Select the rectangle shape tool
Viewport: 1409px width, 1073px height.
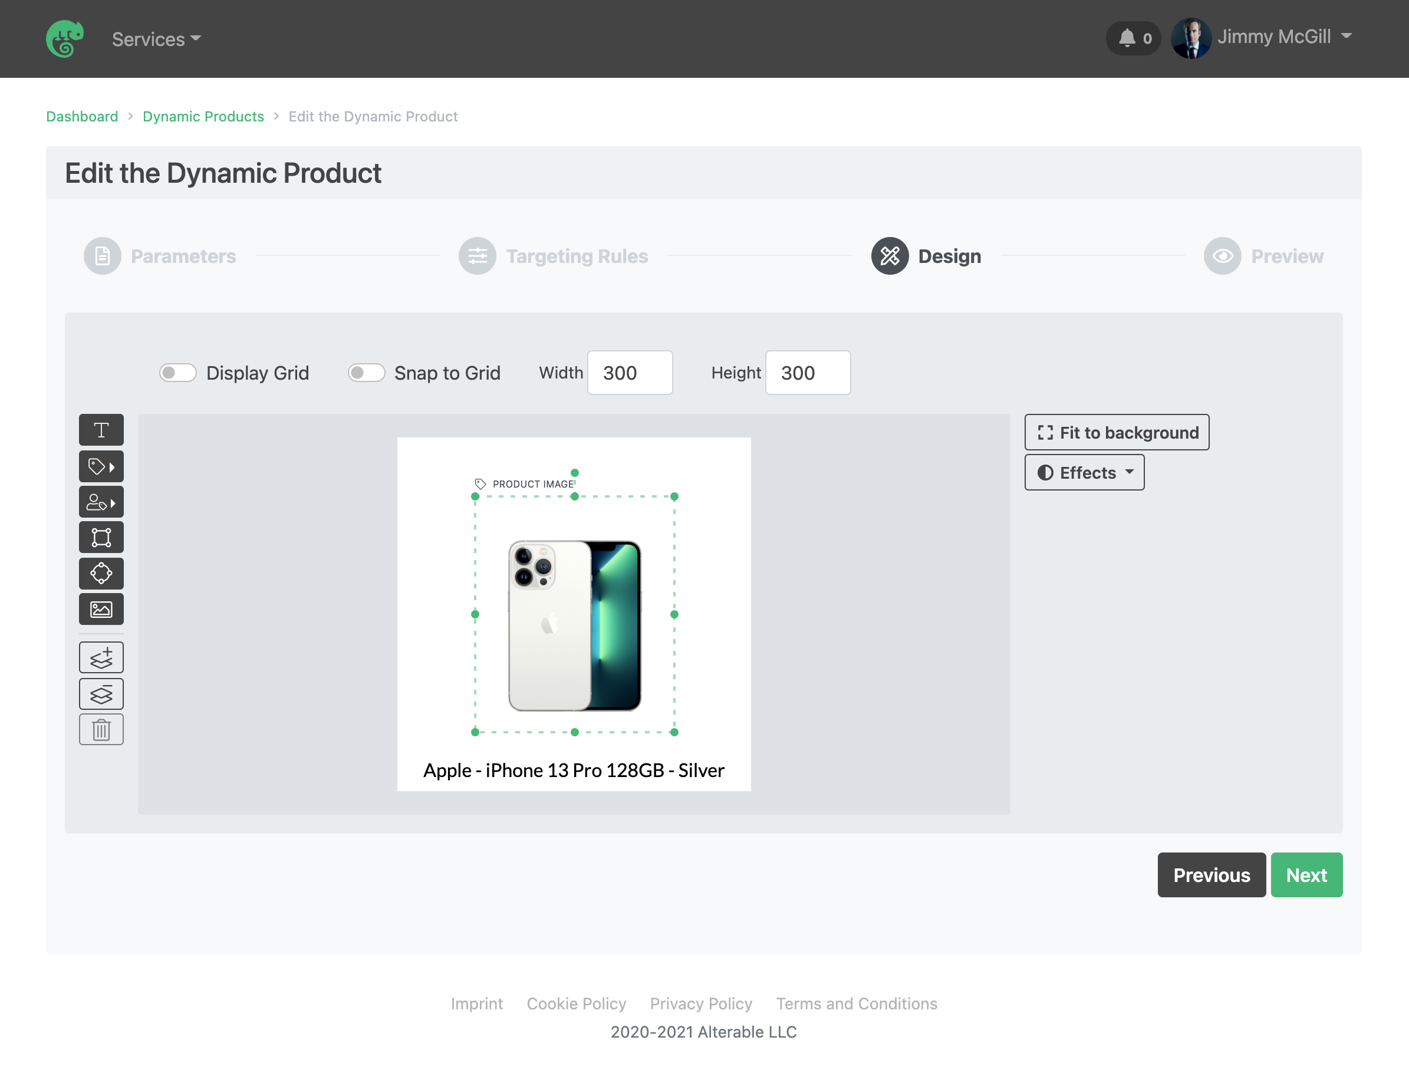coord(101,537)
